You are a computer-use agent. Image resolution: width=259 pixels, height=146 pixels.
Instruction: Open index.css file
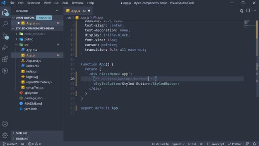[x=32, y=66]
